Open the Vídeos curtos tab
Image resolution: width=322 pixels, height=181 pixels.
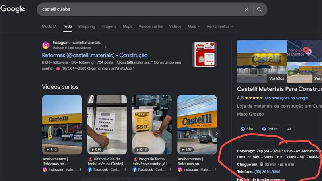(151, 26)
